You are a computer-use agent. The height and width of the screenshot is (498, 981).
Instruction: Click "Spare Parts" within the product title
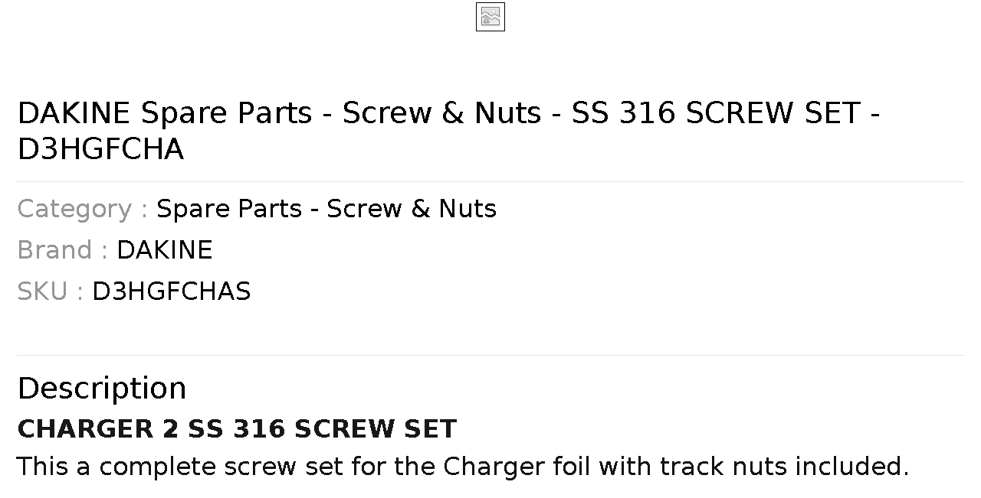coord(226,113)
